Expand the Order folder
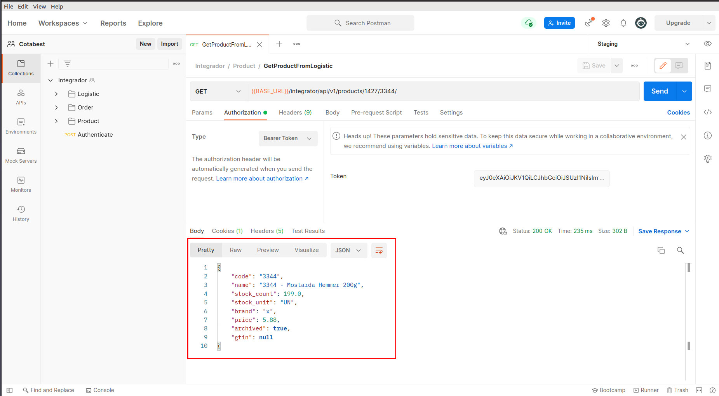The width and height of the screenshot is (719, 396). point(56,108)
